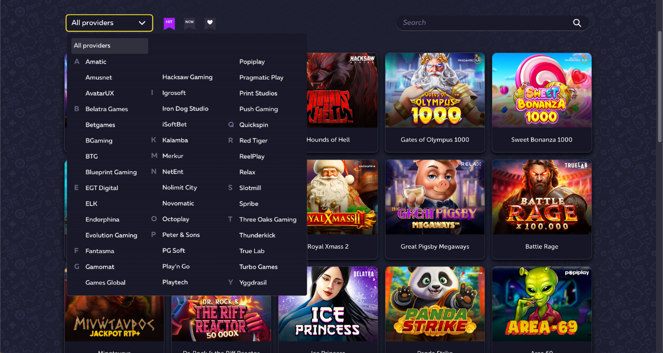Toggle the NEW games filter badge

190,23
